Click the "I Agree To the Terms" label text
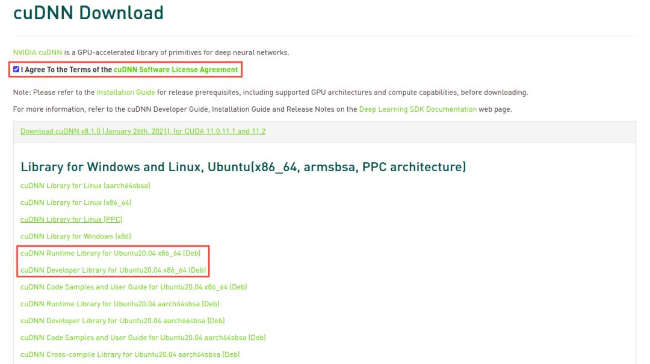 pos(66,70)
